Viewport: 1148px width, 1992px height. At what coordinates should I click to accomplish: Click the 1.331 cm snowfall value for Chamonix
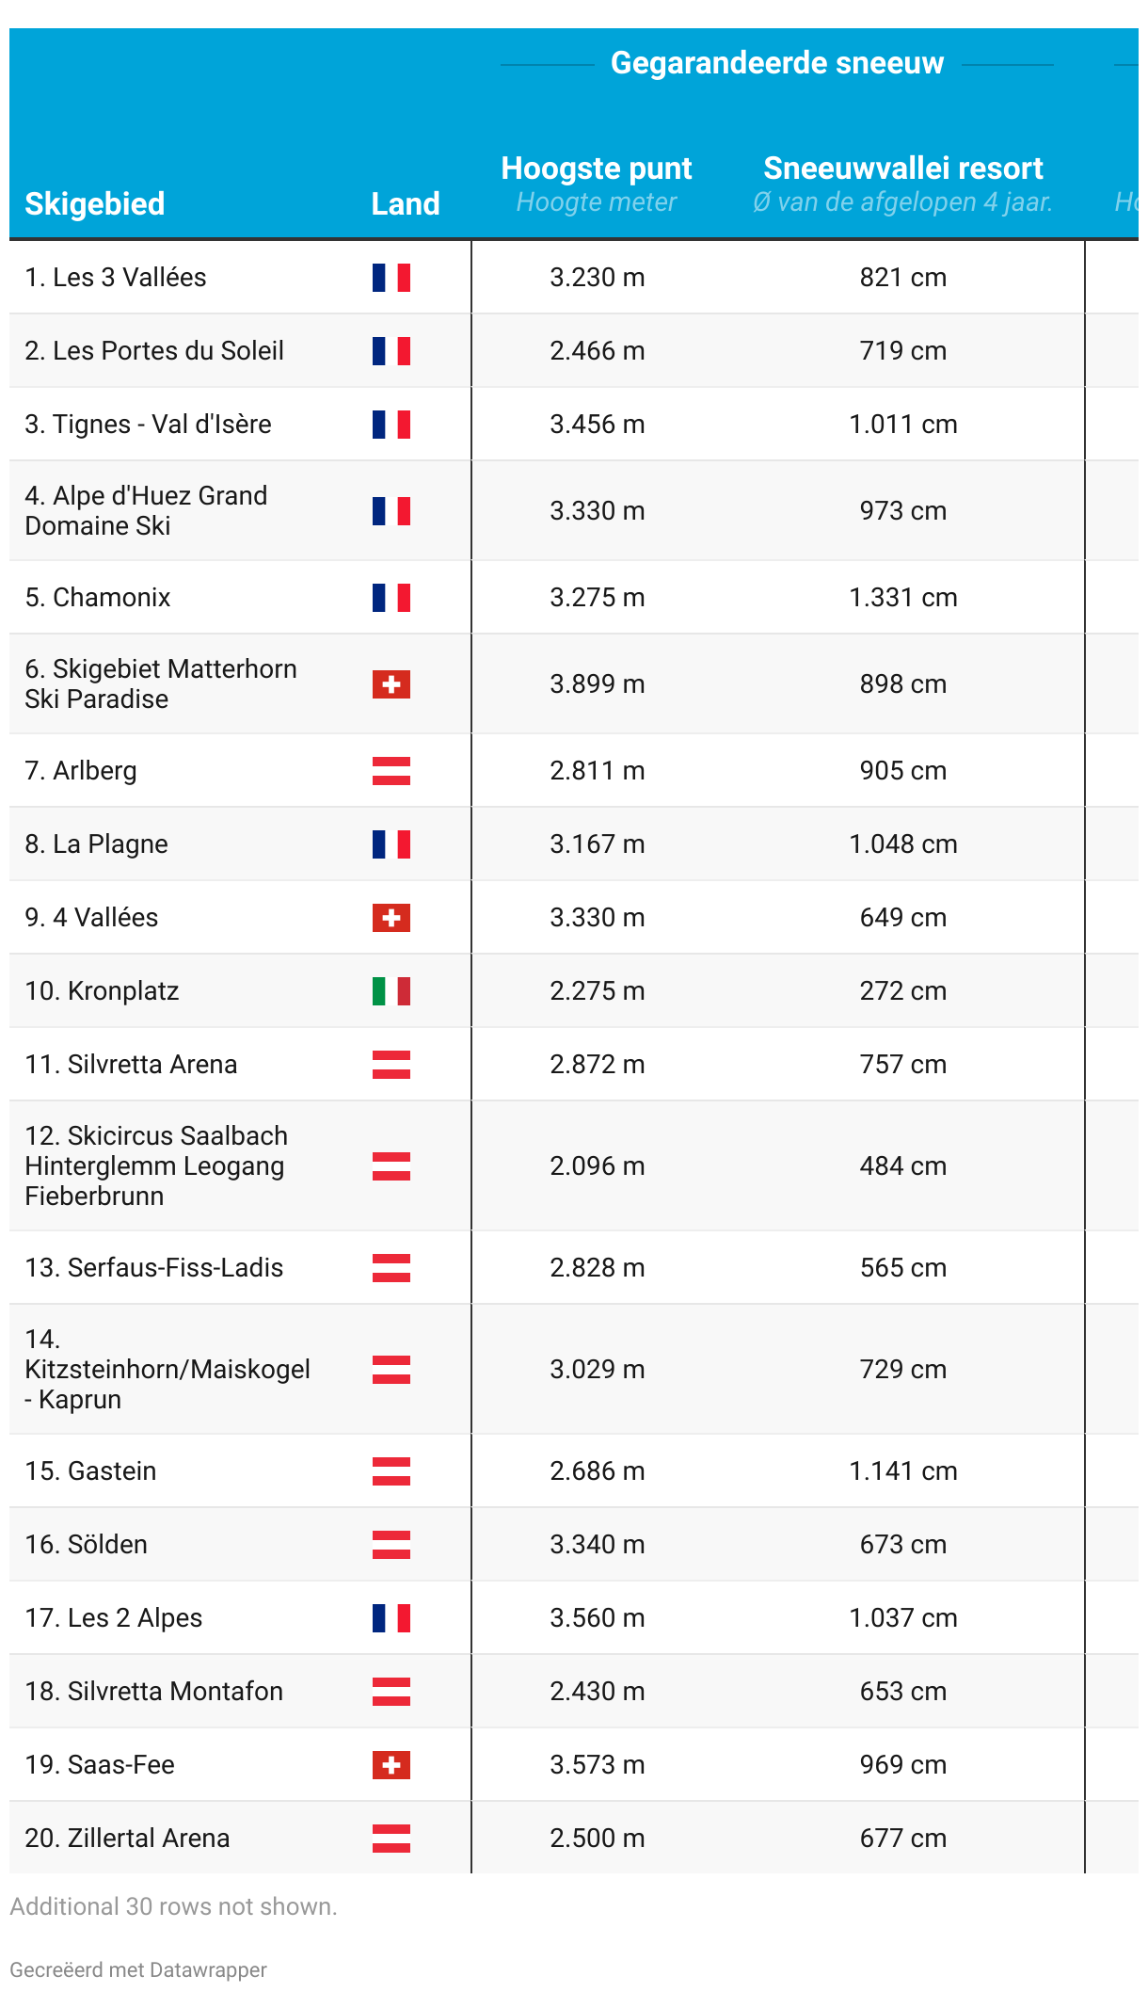tap(903, 598)
